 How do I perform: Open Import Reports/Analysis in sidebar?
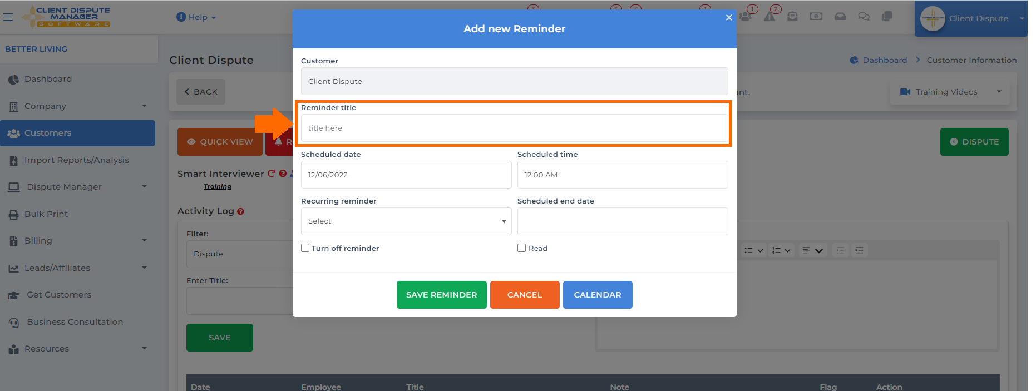[77, 160]
